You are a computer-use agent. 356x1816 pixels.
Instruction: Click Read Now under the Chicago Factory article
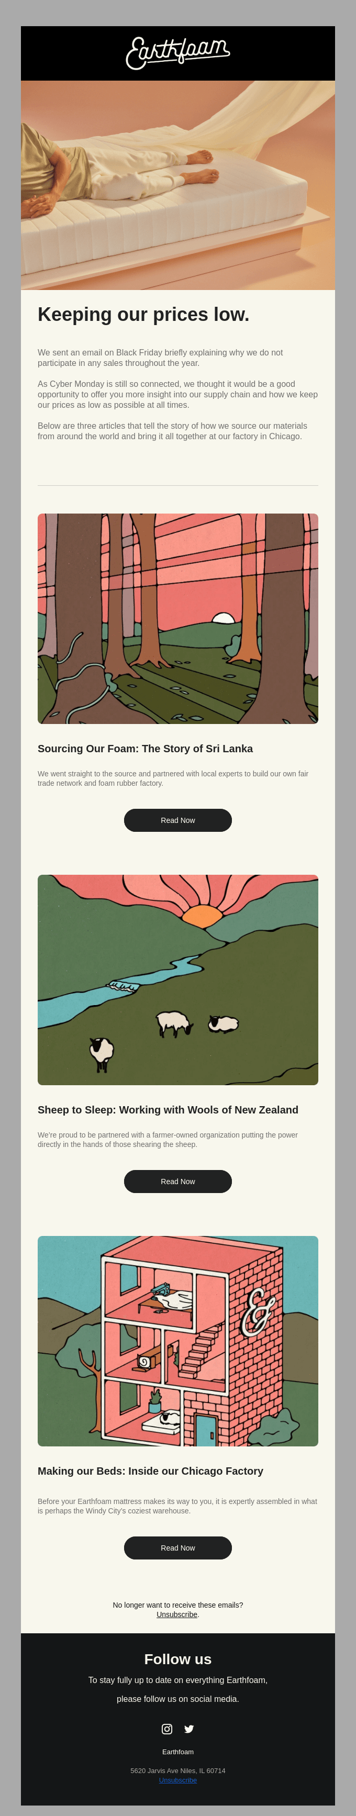coord(177,1547)
